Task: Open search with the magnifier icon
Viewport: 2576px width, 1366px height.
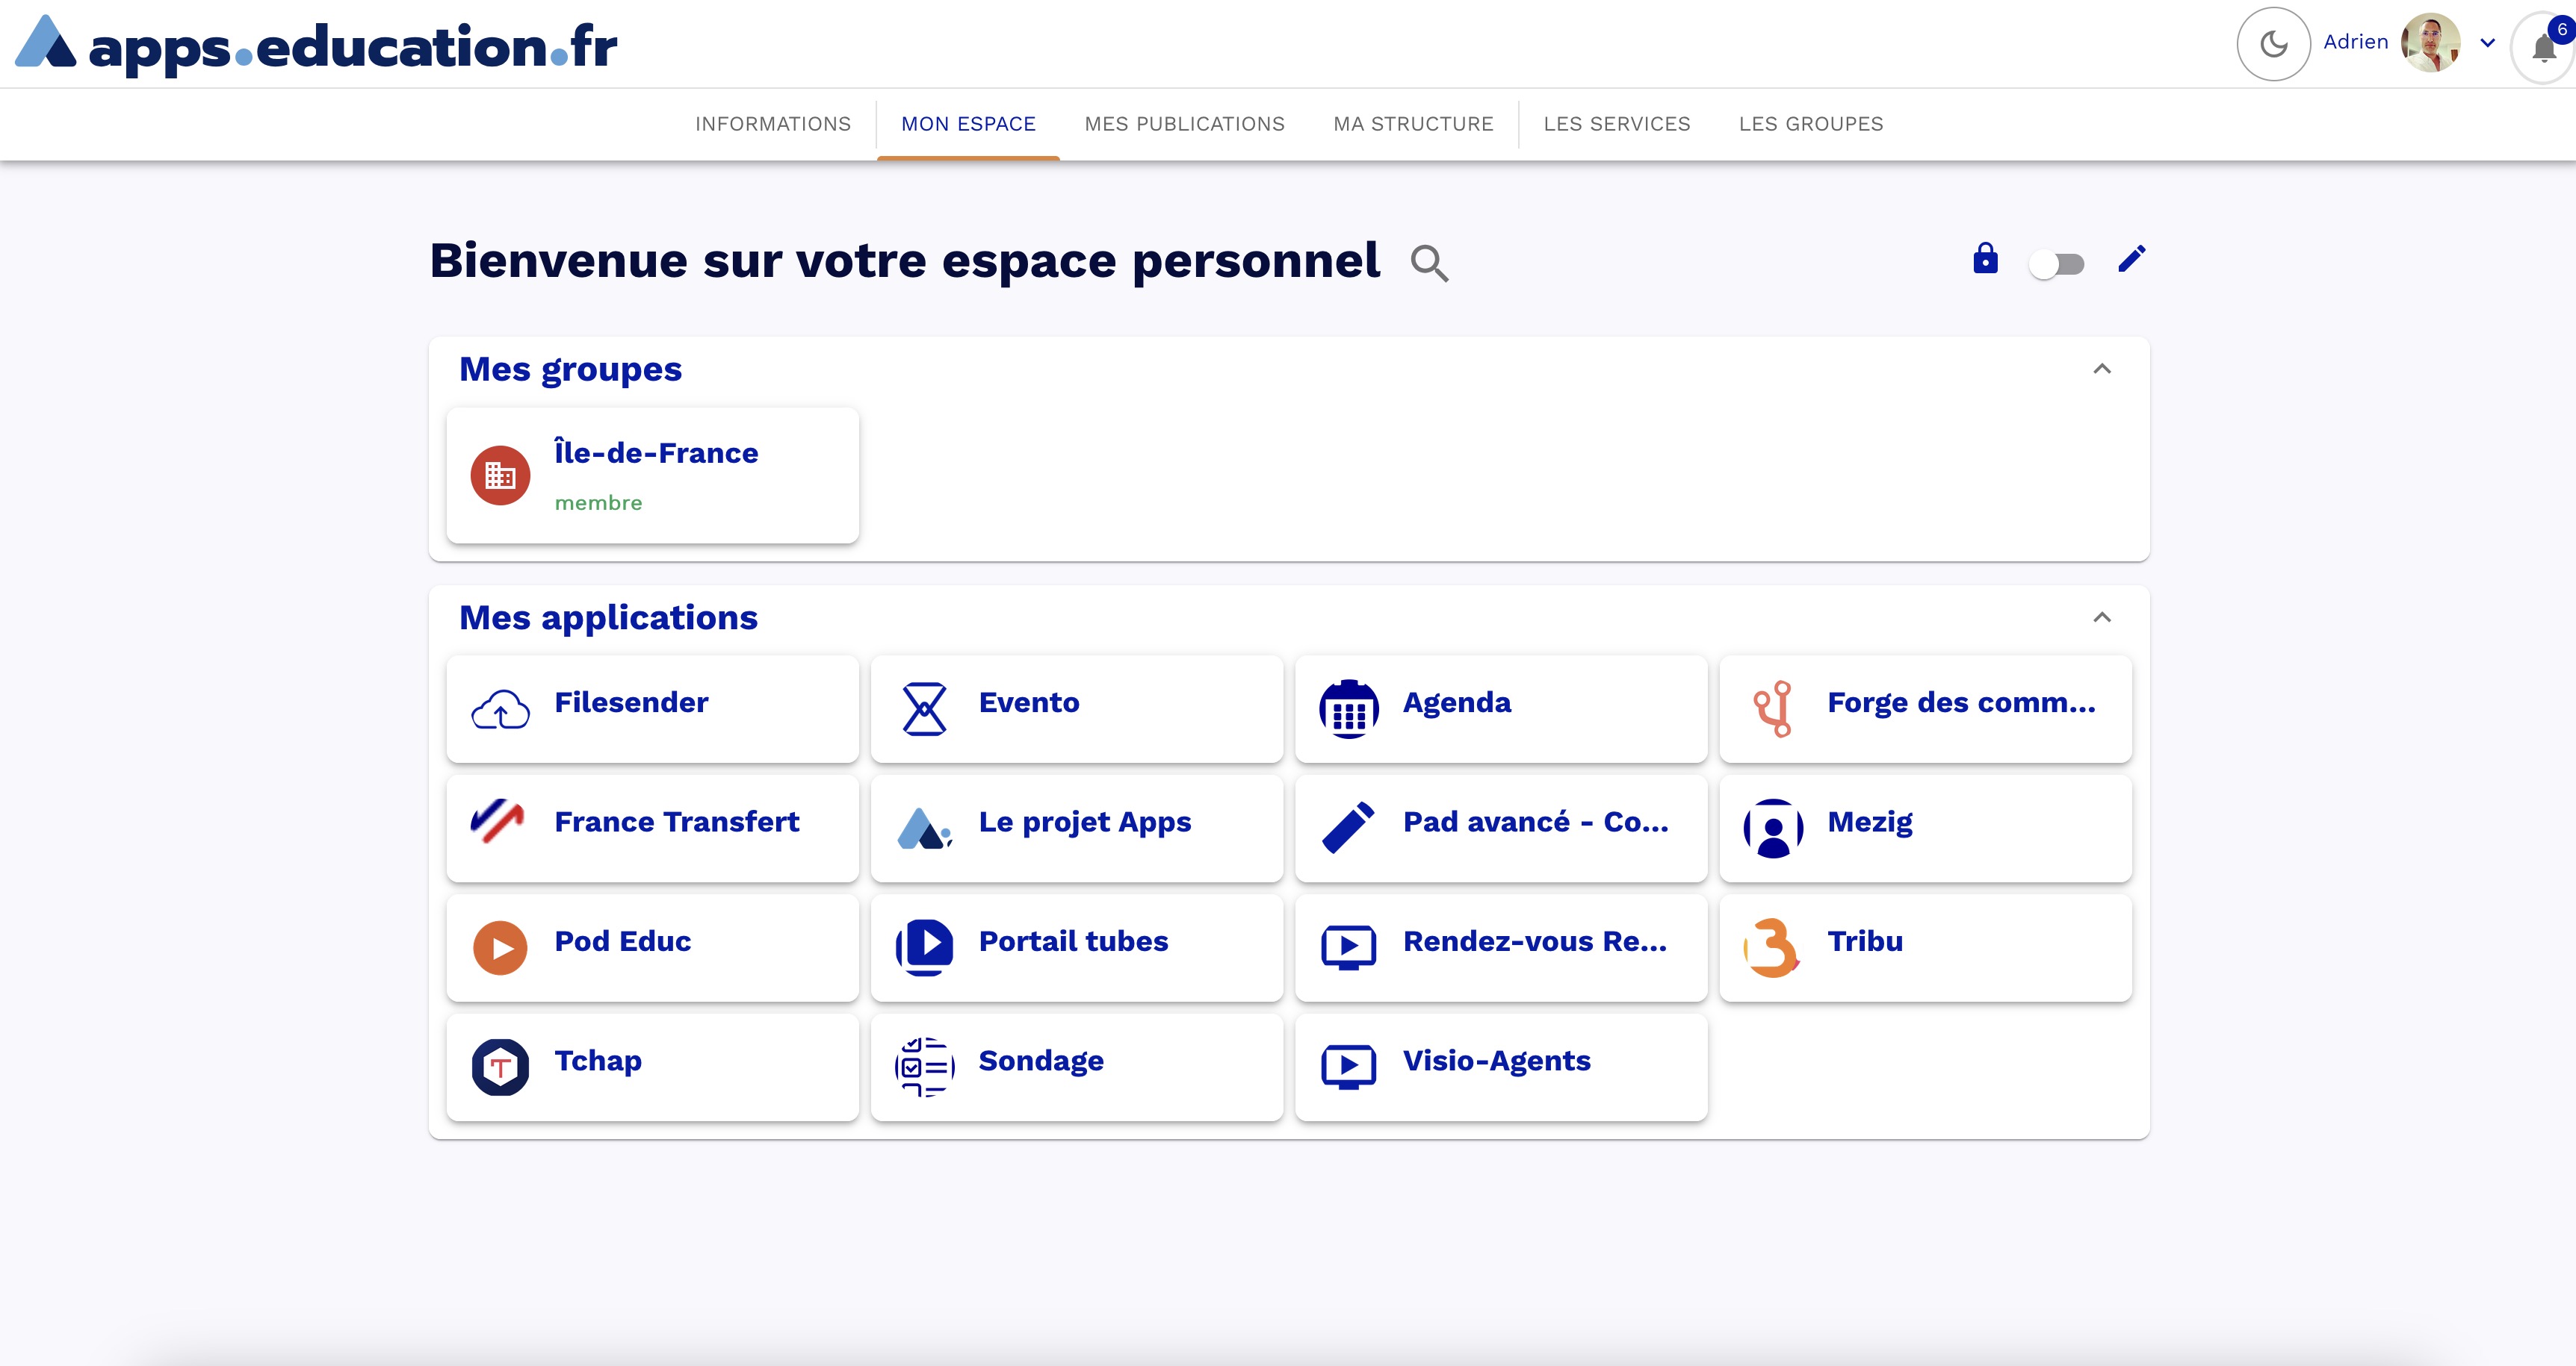Action: click(x=1429, y=263)
